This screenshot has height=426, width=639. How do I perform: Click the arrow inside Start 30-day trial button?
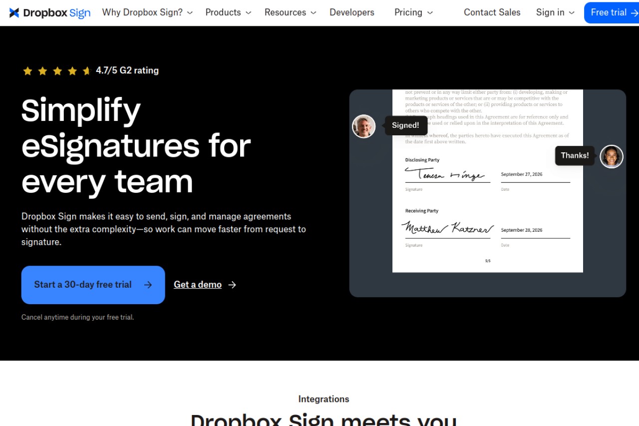(x=148, y=285)
